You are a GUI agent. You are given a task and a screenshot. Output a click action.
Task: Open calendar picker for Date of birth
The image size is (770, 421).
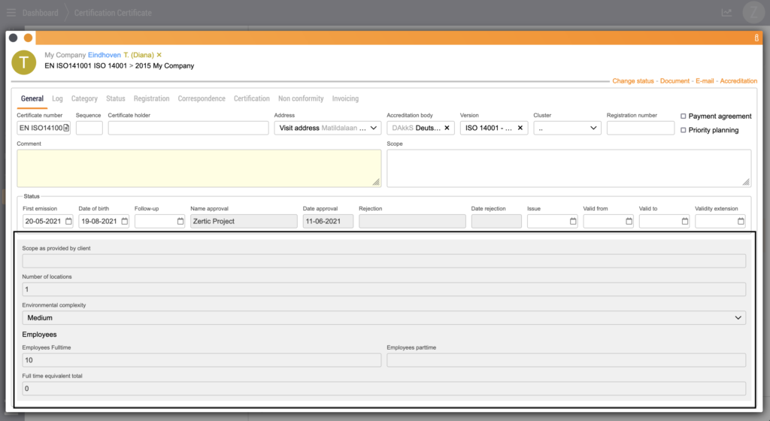click(124, 222)
